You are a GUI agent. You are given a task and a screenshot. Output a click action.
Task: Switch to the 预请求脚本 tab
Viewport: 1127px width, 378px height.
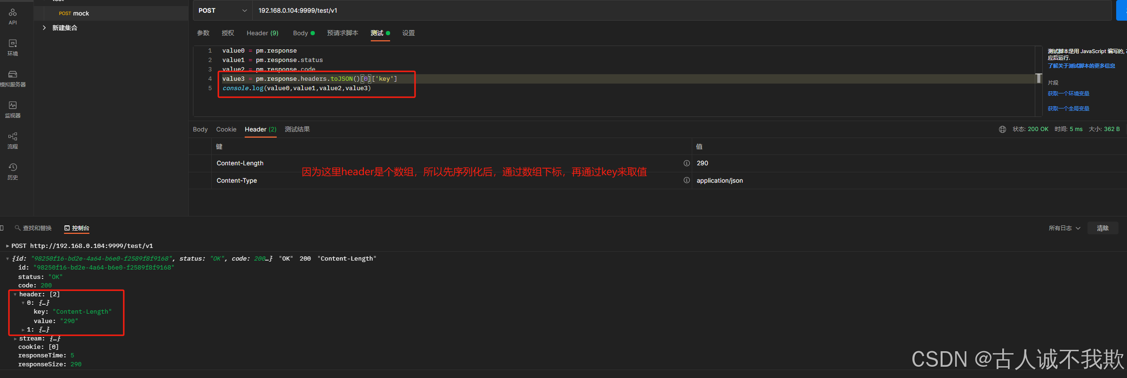click(x=343, y=33)
